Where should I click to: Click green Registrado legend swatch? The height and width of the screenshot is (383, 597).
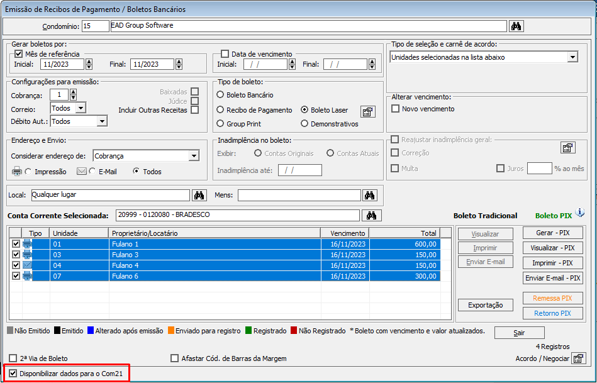click(248, 330)
